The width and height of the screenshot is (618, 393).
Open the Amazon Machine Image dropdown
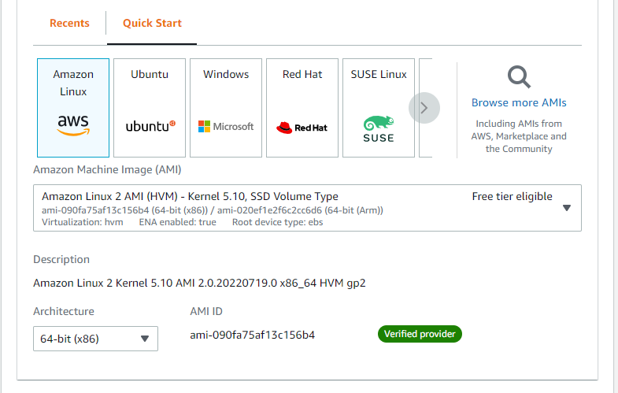(307, 208)
